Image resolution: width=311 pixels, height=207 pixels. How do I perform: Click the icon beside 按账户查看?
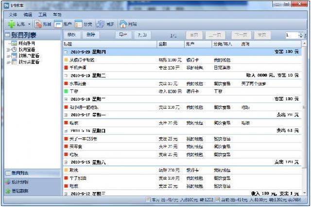[x=14, y=56]
